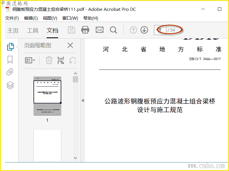Click the Save file floppy disk icon
This screenshot has width=229, height=171.
(72, 30)
